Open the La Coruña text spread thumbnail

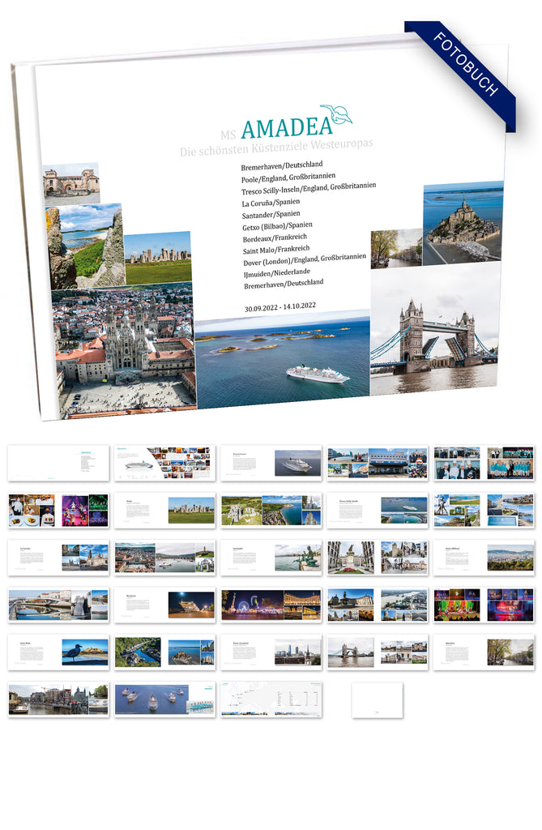tap(59, 558)
